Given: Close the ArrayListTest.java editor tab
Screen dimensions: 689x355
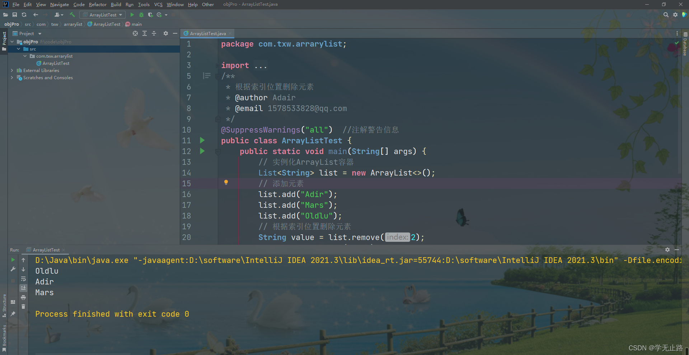Looking at the screenshot, I should (230, 33).
